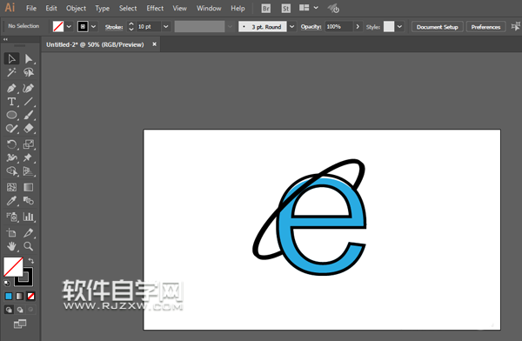This screenshot has width=522, height=341.
Task: Collapse the tools panel double-arrow
Action: [x=5, y=39]
